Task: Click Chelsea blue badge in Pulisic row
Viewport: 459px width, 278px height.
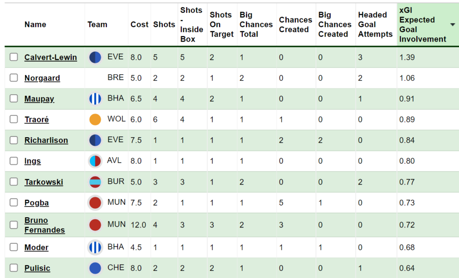Action: 95,268
